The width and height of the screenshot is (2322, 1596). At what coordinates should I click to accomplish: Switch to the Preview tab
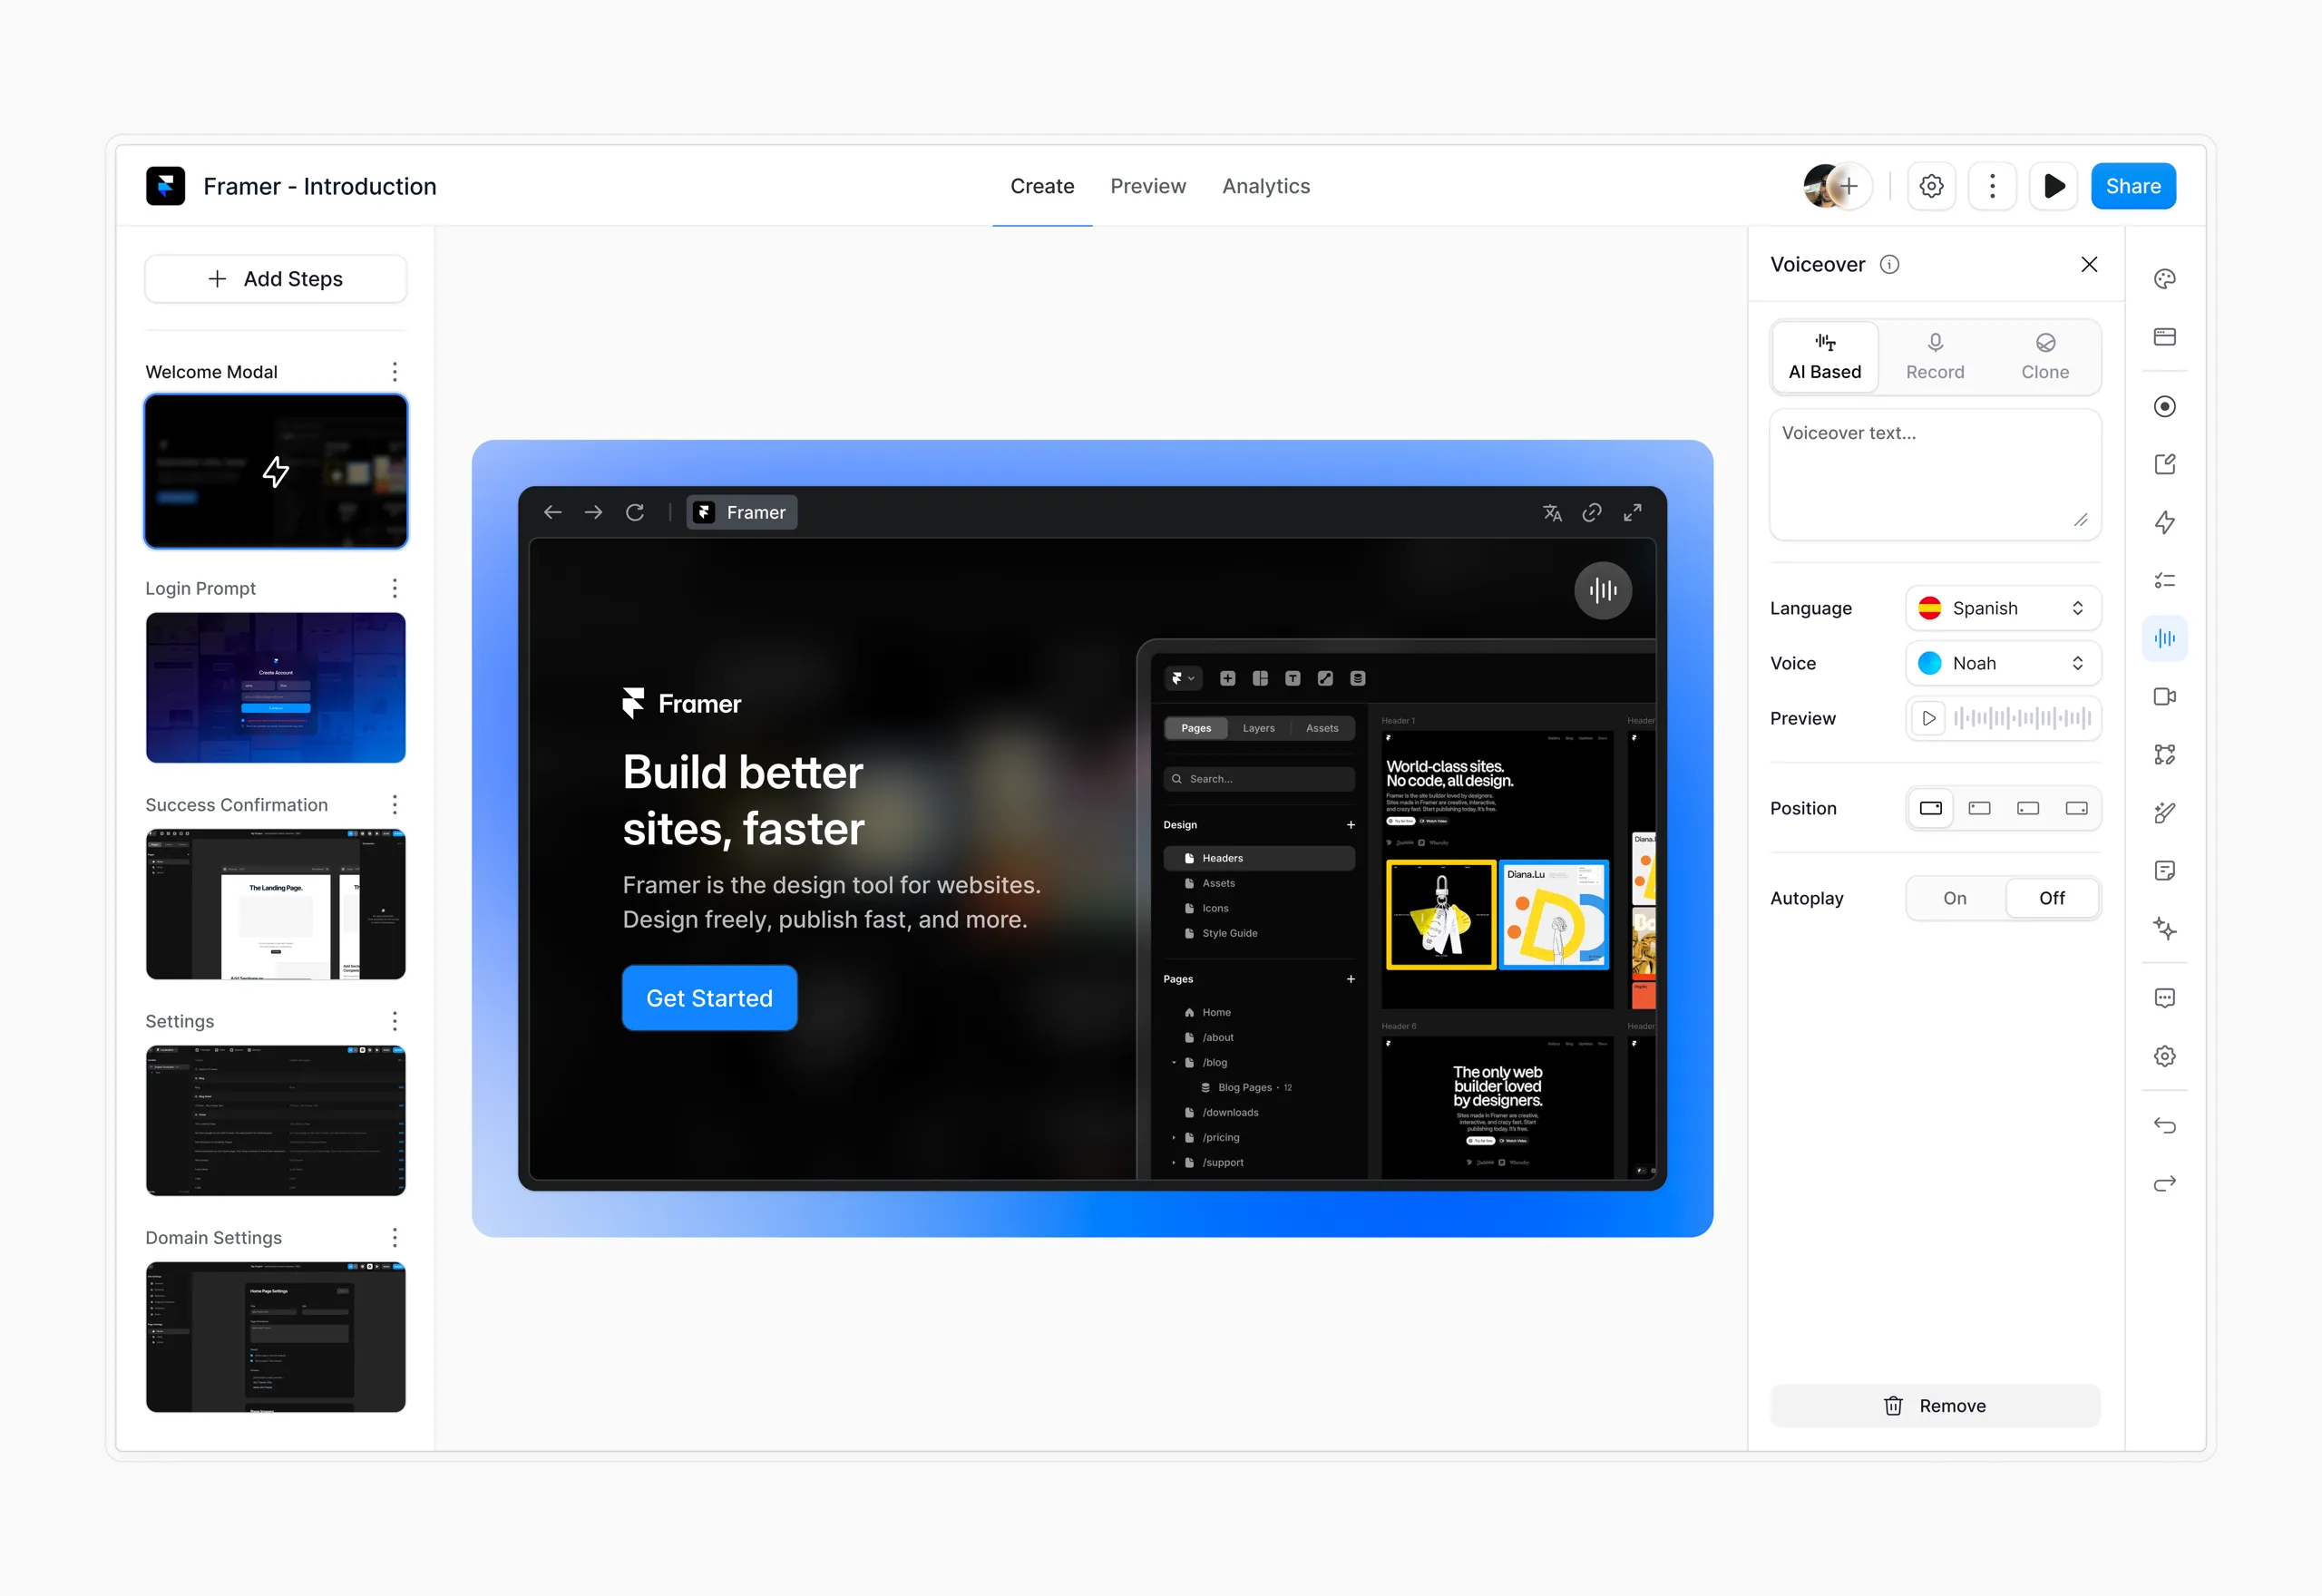click(1147, 186)
